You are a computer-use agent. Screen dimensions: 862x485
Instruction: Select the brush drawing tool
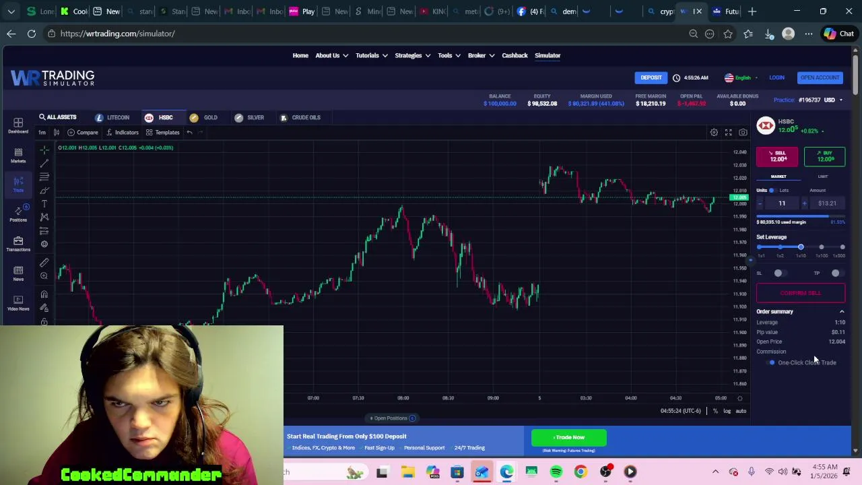(44, 190)
